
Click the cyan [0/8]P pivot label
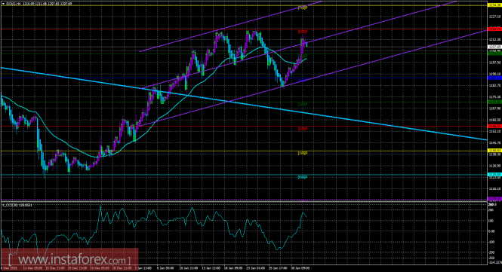click(303, 177)
